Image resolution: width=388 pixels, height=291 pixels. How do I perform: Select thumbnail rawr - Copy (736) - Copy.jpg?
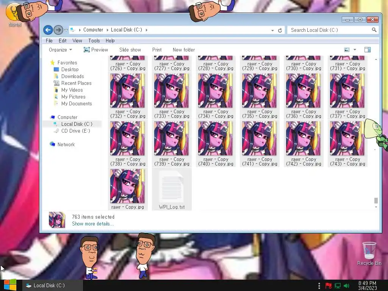(303, 91)
